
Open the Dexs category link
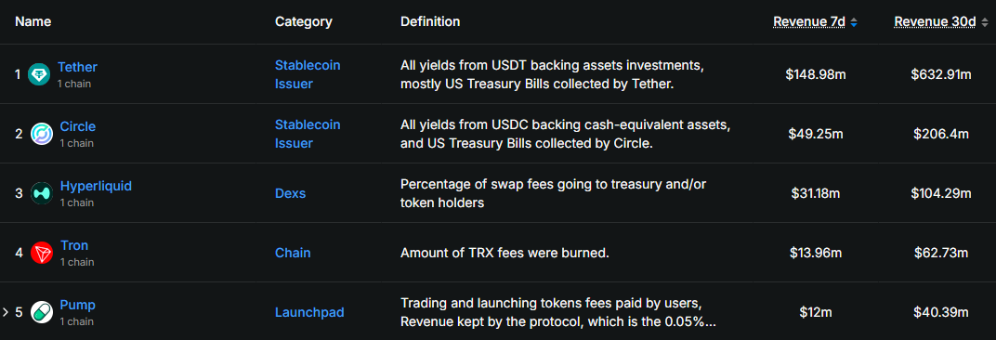pos(290,193)
